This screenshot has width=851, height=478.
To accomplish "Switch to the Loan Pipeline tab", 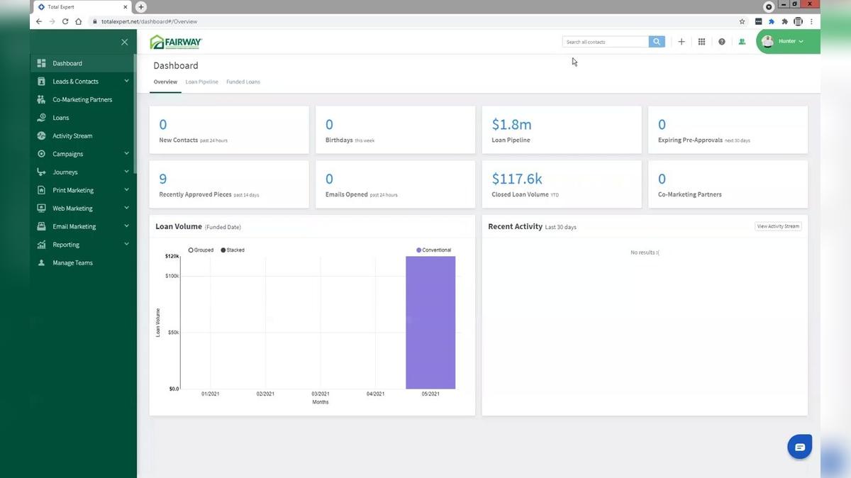I will coord(202,82).
